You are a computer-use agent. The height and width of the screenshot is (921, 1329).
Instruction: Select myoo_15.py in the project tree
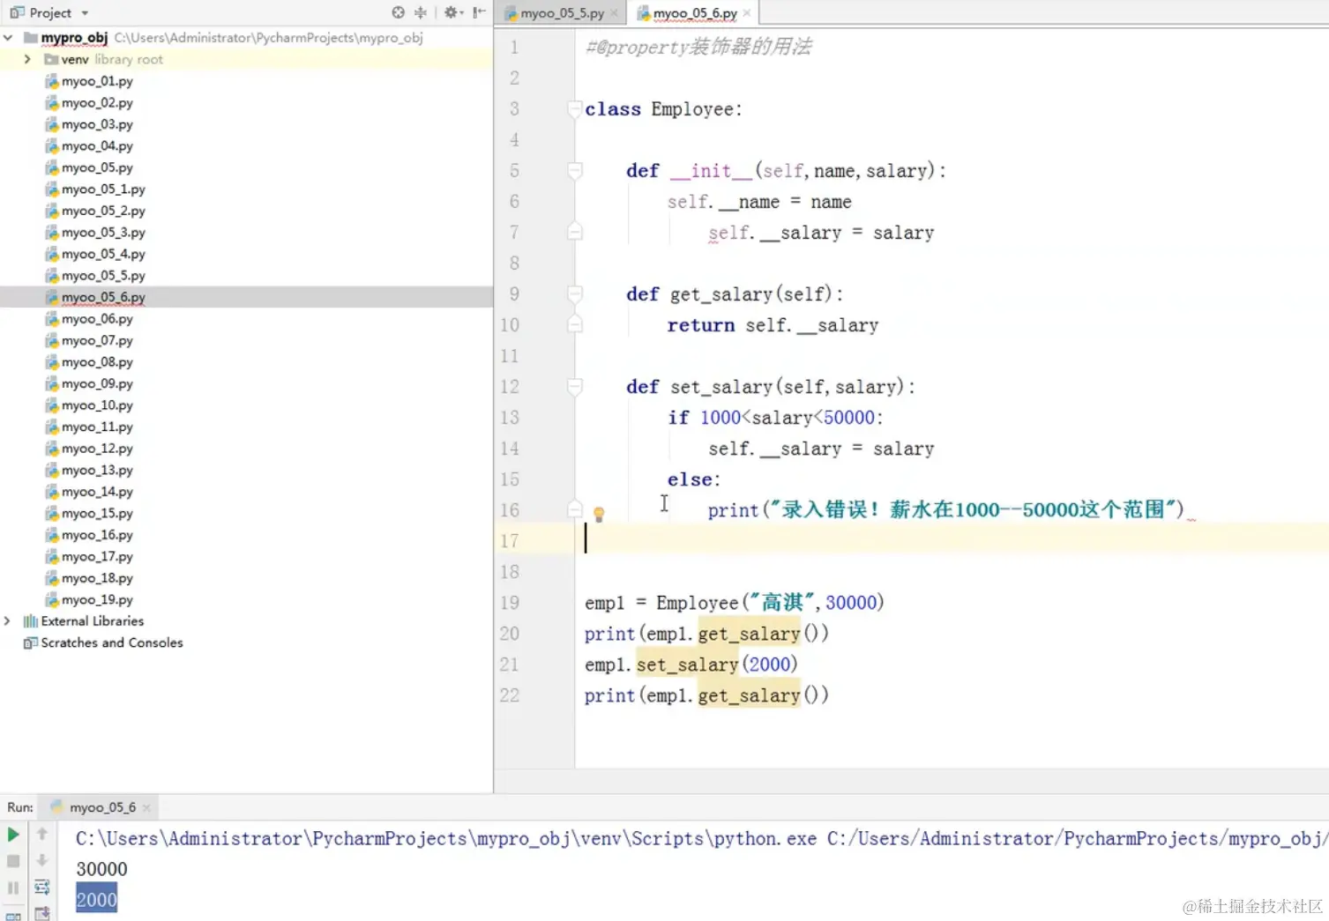coord(97,514)
